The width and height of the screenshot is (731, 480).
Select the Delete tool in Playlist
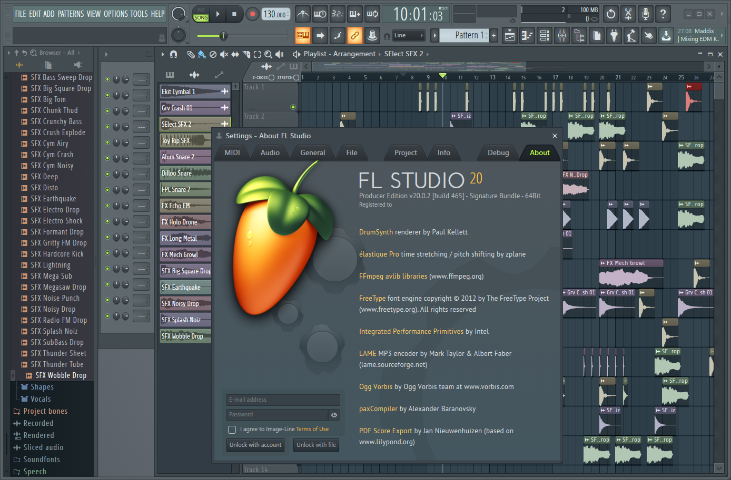pyautogui.click(x=213, y=54)
